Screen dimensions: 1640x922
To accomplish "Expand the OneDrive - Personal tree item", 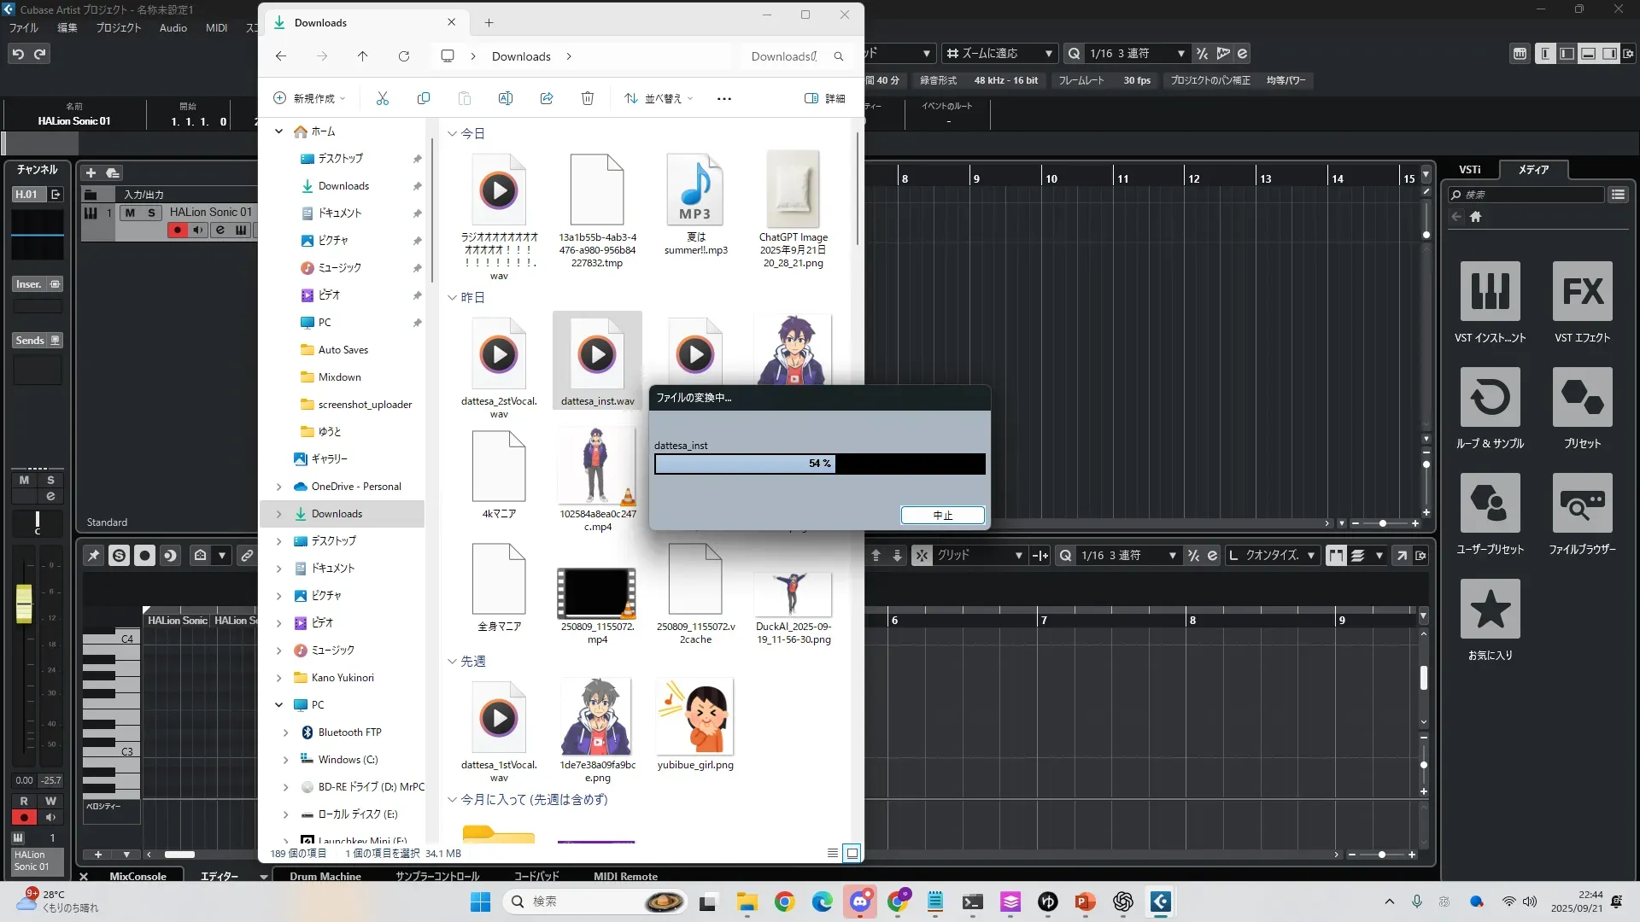I will tap(278, 487).
